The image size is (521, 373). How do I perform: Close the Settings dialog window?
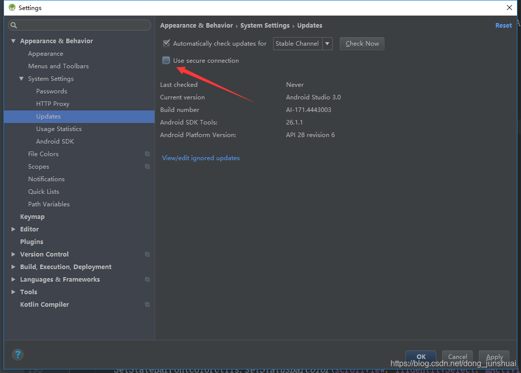point(509,8)
